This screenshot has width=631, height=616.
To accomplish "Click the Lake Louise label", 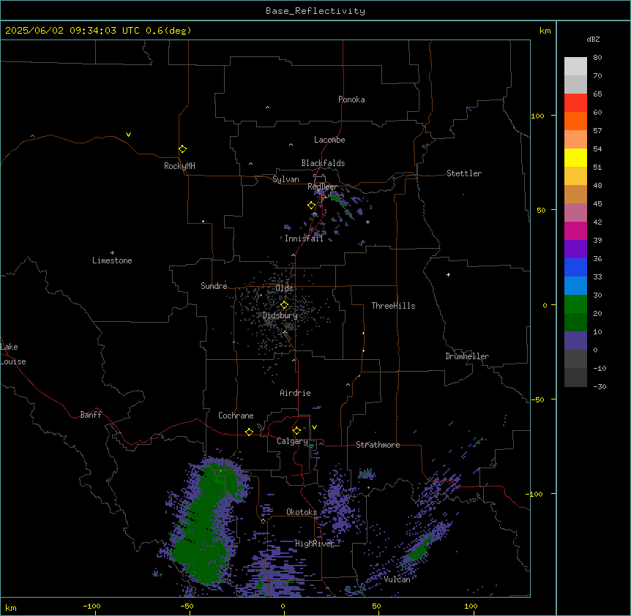I will click(x=13, y=354).
